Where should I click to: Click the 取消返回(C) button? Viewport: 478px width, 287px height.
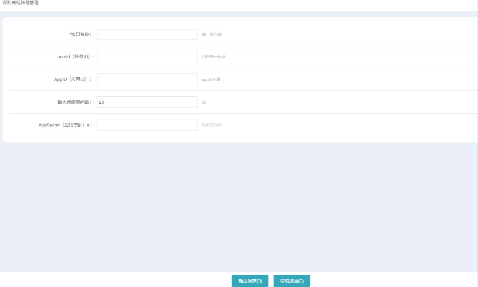(292, 281)
